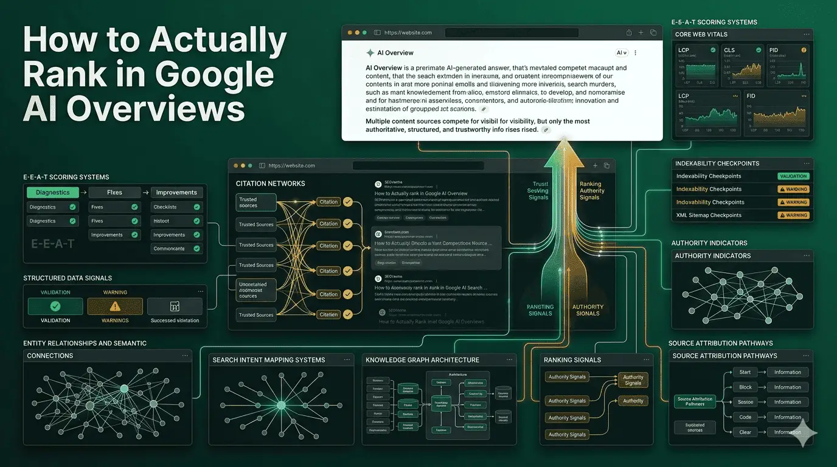
Task: Click the 'Unonetalried sources' node in Citation Networks
Action: tap(256, 289)
